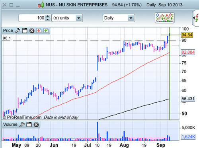199x148 pixels.
Task: Detach Price panel into window icon
Action: pos(25,31)
